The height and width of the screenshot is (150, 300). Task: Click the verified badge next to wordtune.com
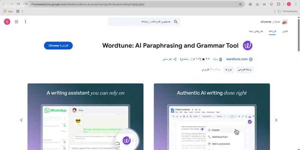point(251,59)
